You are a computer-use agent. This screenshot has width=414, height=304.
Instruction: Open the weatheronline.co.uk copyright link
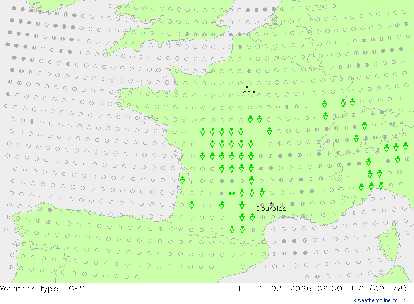click(379, 300)
